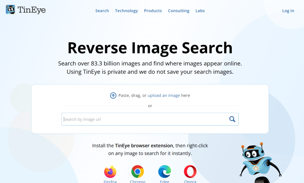Viewport: 304px width, 183px height.
Task: Click the upload arrow circle icon
Action: pyautogui.click(x=113, y=95)
